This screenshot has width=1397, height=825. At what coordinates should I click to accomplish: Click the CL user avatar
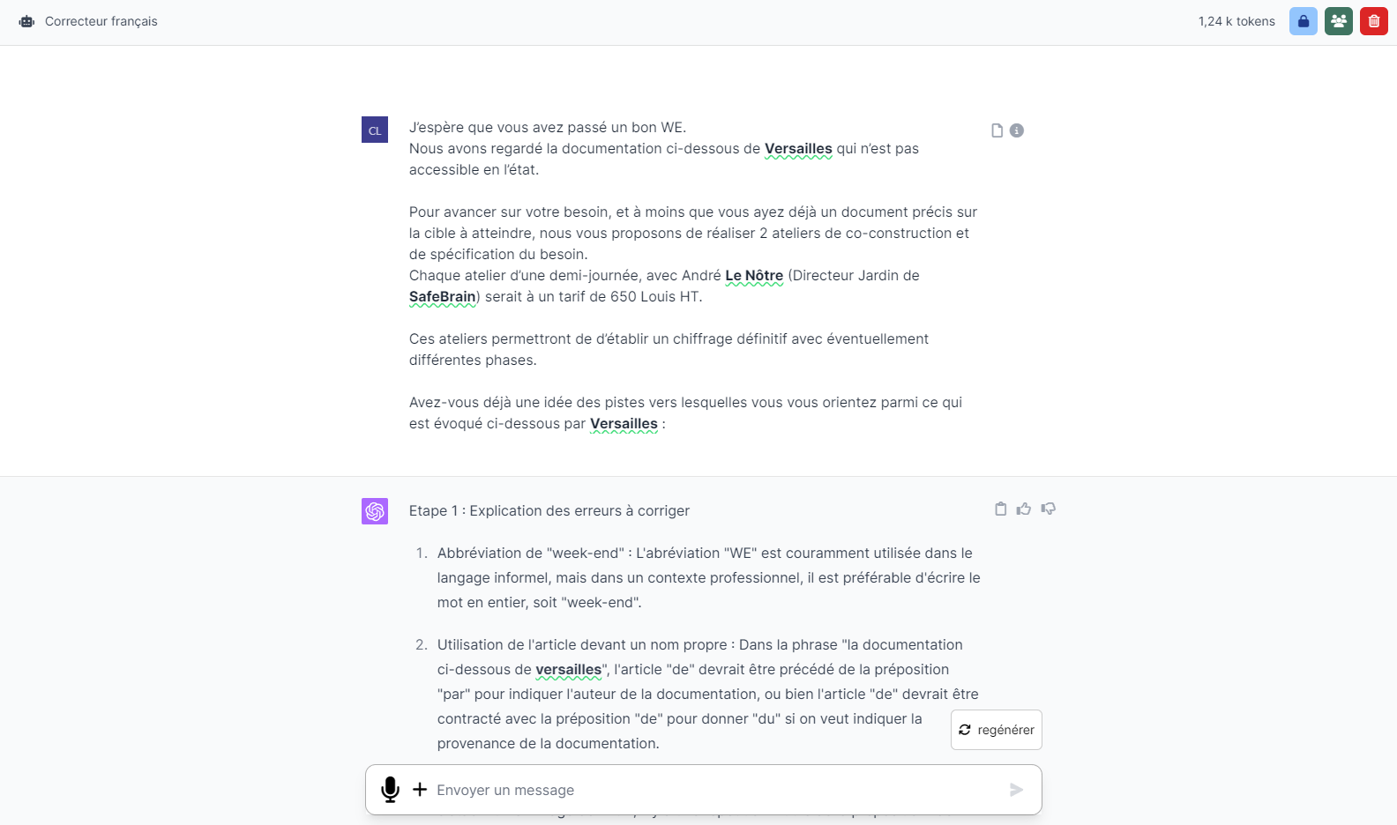(375, 130)
